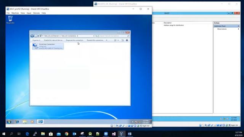The height and width of the screenshot is (137, 244).
Task: Open Input menu in Win7_prof32 VirtualBox window
Action: 29,13
